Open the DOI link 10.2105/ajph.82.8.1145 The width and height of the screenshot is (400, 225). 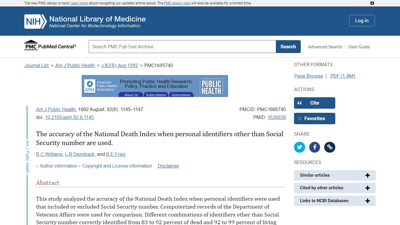(x=69, y=117)
